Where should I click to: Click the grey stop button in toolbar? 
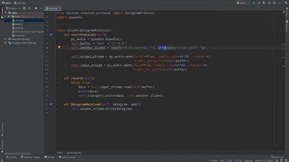click(x=280, y=3)
